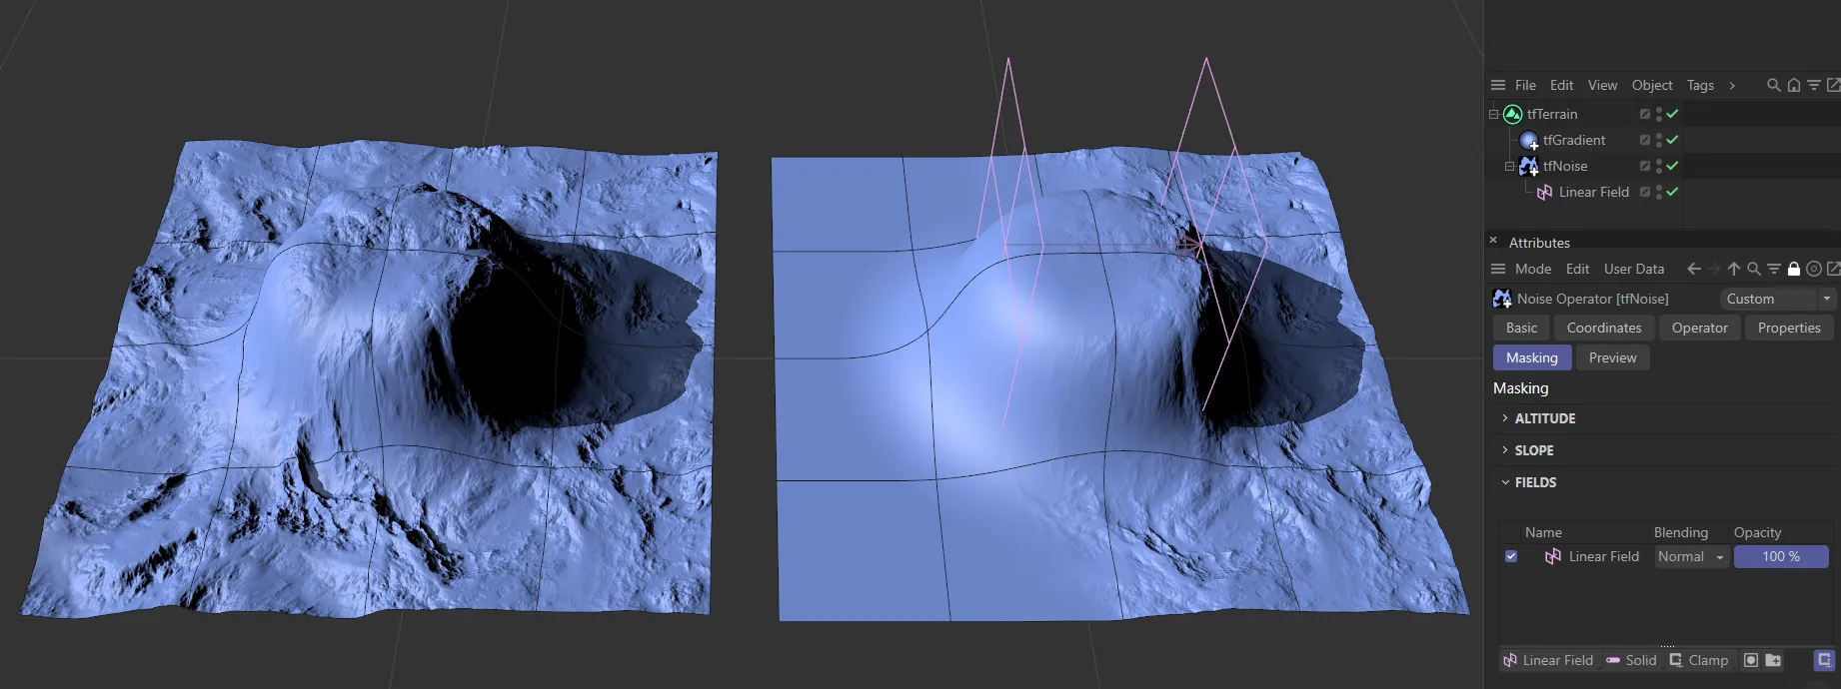Click the home icon in Object Manager
Image resolution: width=1841 pixels, height=689 pixels.
[1794, 86]
